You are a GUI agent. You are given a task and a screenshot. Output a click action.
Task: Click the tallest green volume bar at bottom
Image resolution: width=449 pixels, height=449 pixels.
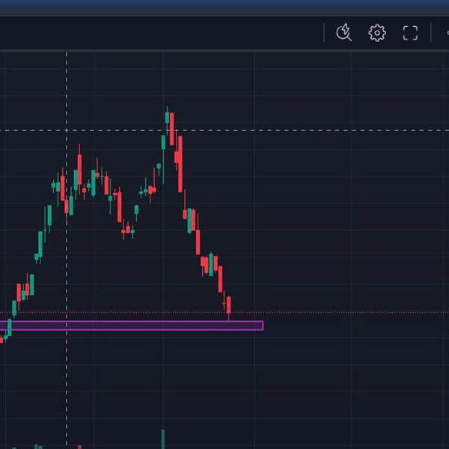pos(163,439)
